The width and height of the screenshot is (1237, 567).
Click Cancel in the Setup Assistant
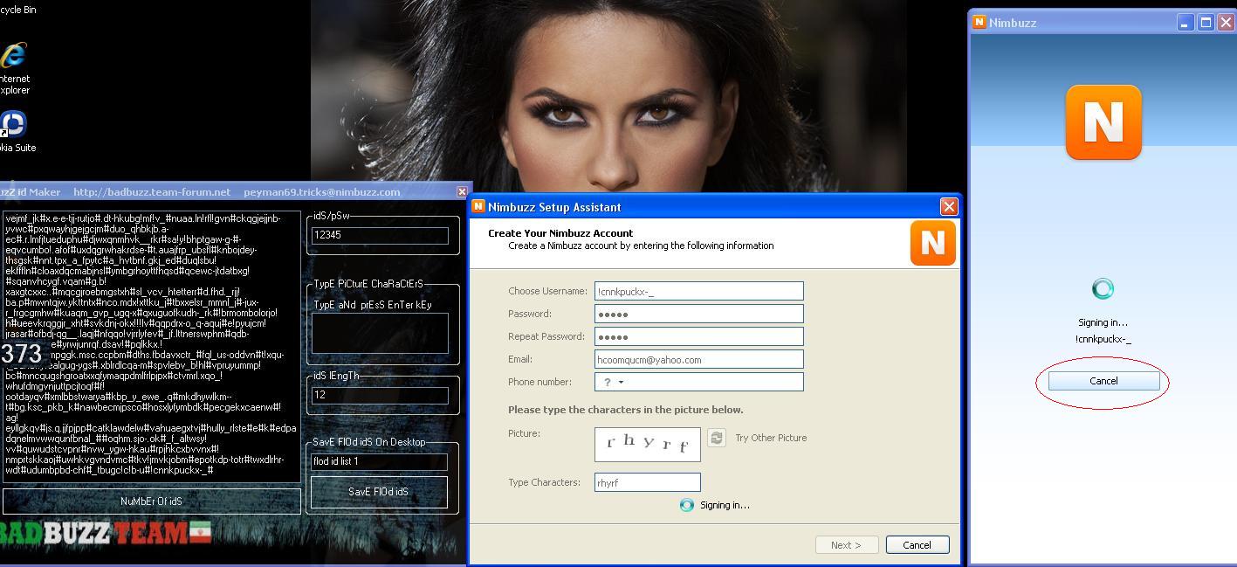(x=917, y=544)
